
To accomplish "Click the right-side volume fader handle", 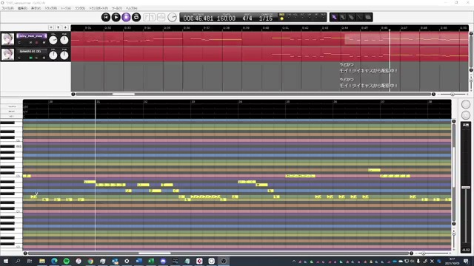I will [x=466, y=188].
